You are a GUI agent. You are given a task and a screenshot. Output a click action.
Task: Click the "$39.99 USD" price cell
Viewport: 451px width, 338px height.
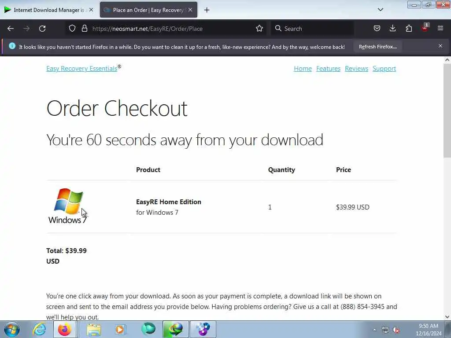tap(353, 207)
